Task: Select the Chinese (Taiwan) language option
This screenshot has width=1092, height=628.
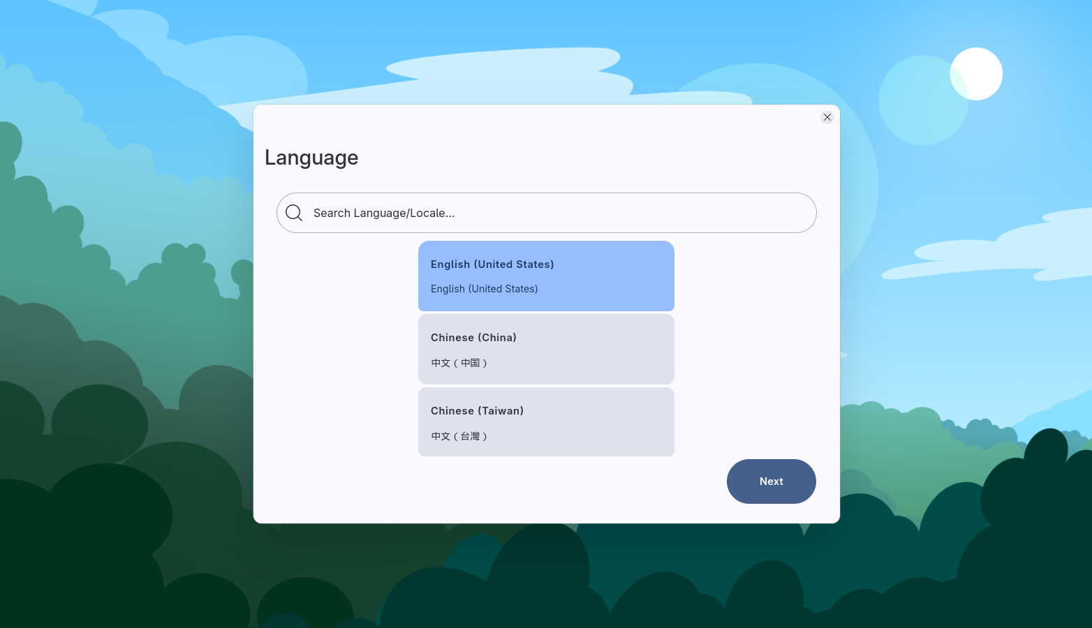Action: [546, 421]
